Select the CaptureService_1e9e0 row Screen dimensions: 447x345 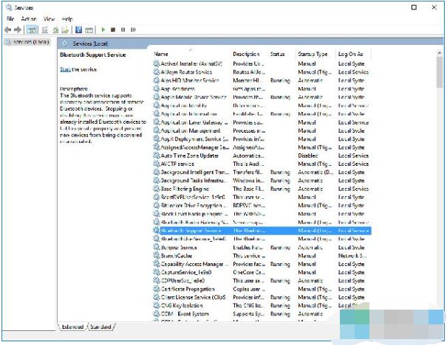[262, 272]
